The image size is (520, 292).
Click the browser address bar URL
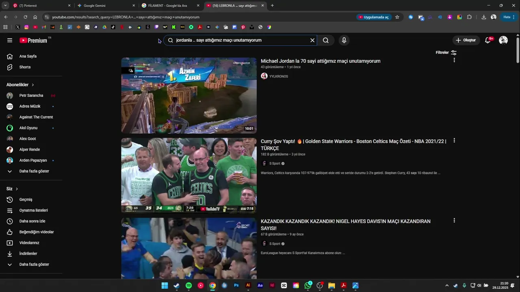(126, 17)
